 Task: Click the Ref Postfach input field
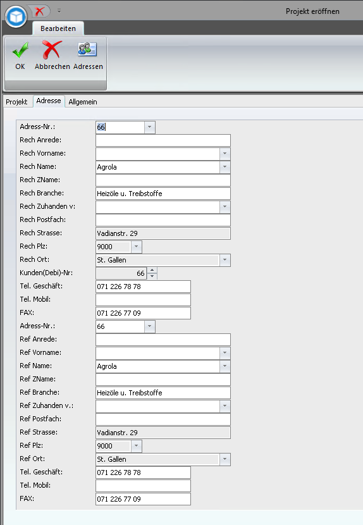163,419
